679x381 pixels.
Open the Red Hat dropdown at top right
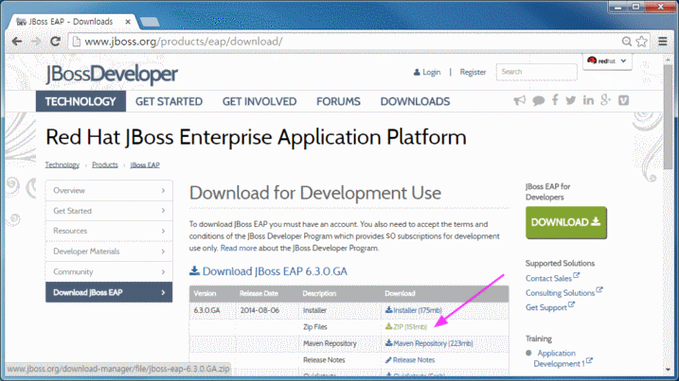[607, 61]
